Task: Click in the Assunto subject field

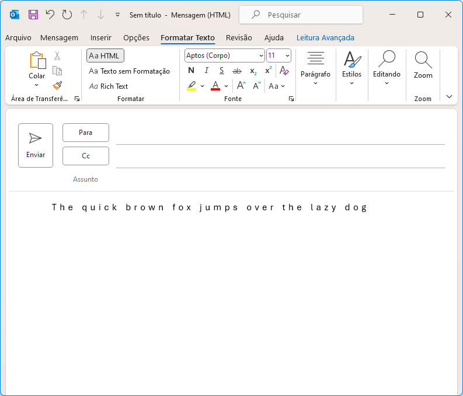Action: coord(280,179)
